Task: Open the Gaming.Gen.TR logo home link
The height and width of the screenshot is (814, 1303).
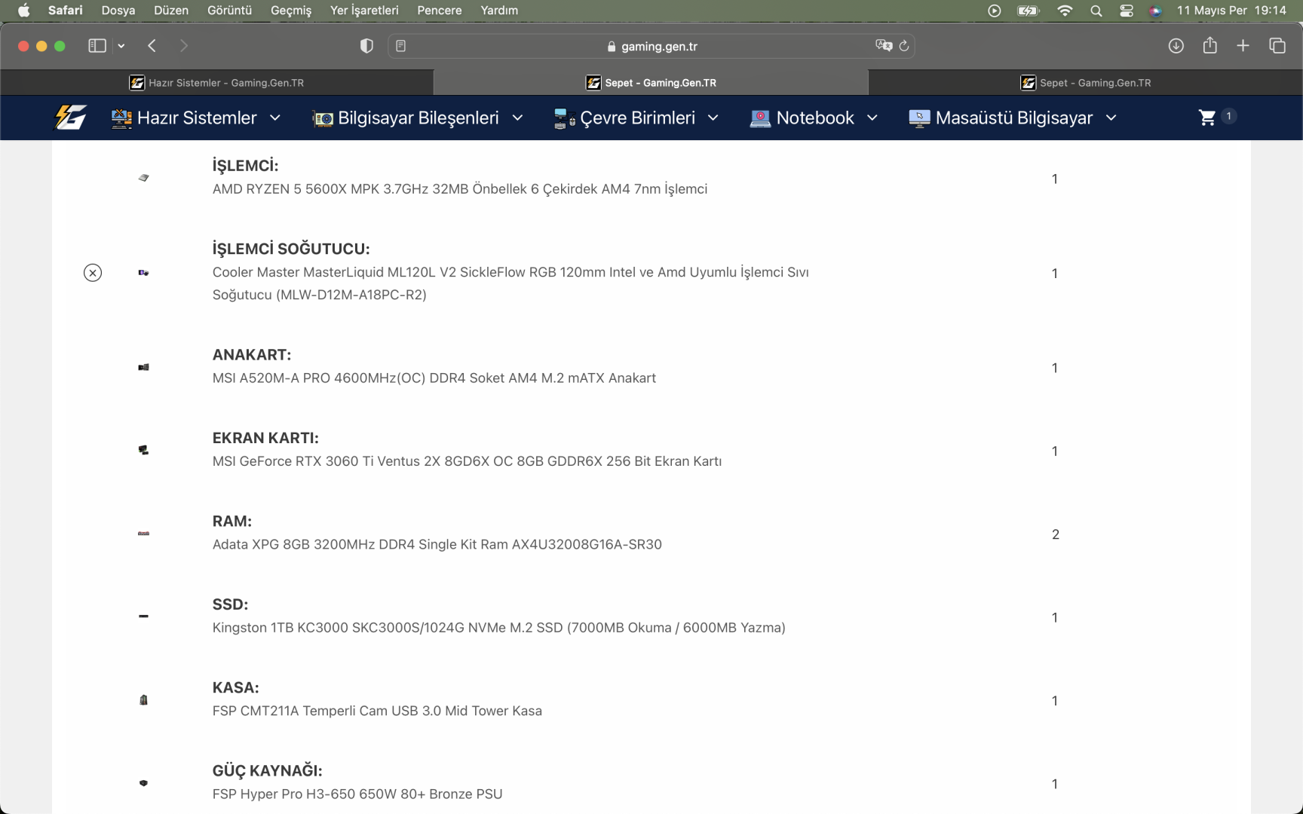Action: pos(70,118)
